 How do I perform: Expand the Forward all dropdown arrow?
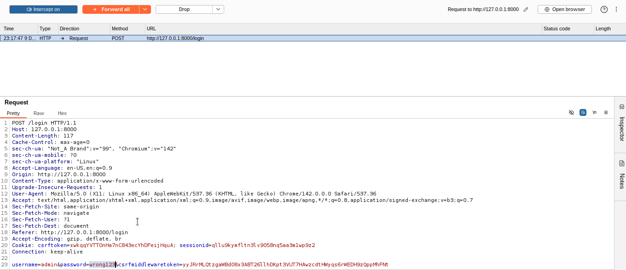tap(145, 9)
